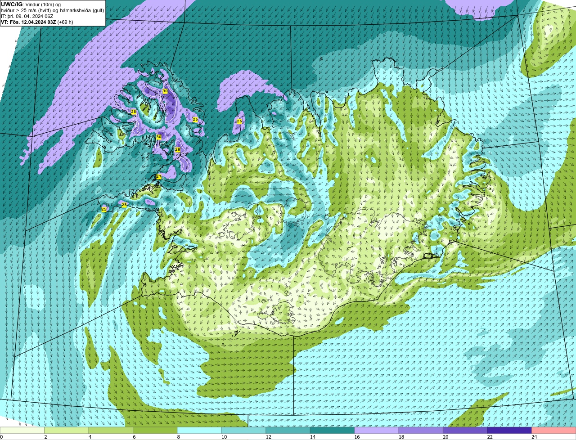Image resolution: width=576 pixels, height=440 pixels.
Task: Click the legend scale number 4
Action: 90,437
